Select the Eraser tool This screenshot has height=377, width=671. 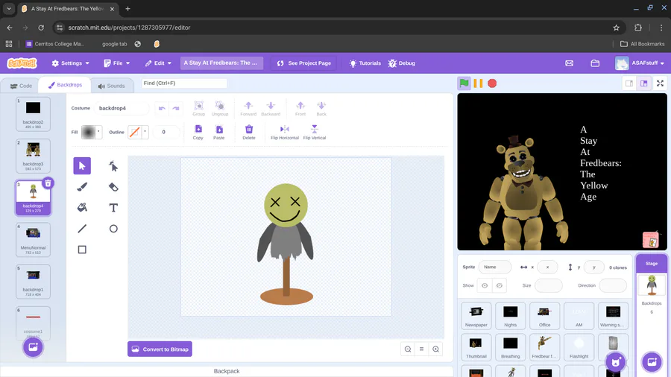tap(113, 187)
